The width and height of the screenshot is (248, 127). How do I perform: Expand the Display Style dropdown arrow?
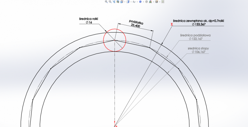(131, 2)
